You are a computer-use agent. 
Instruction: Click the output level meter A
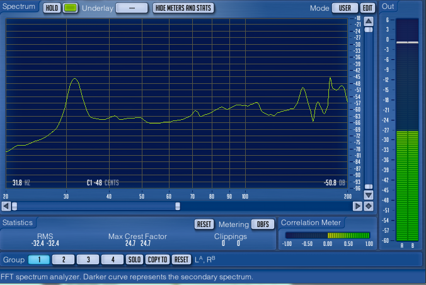[402, 129]
